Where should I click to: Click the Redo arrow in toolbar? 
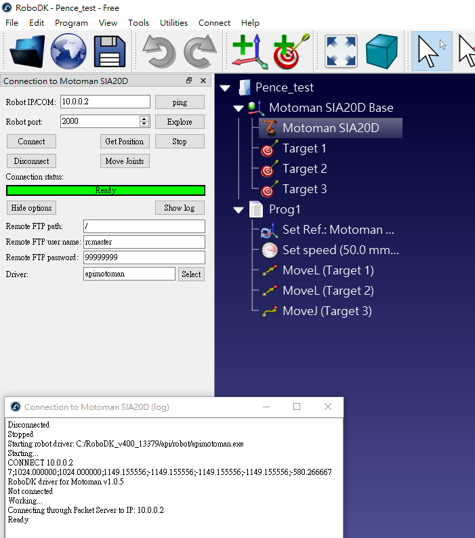click(201, 51)
